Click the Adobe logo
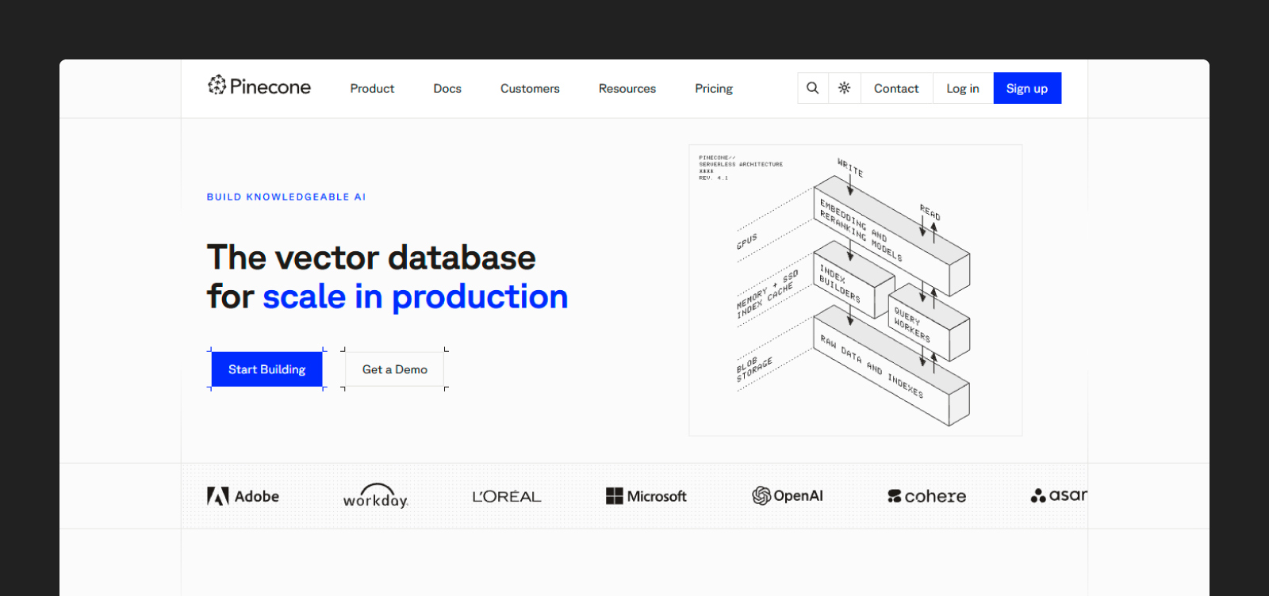The width and height of the screenshot is (1269, 596). [243, 496]
